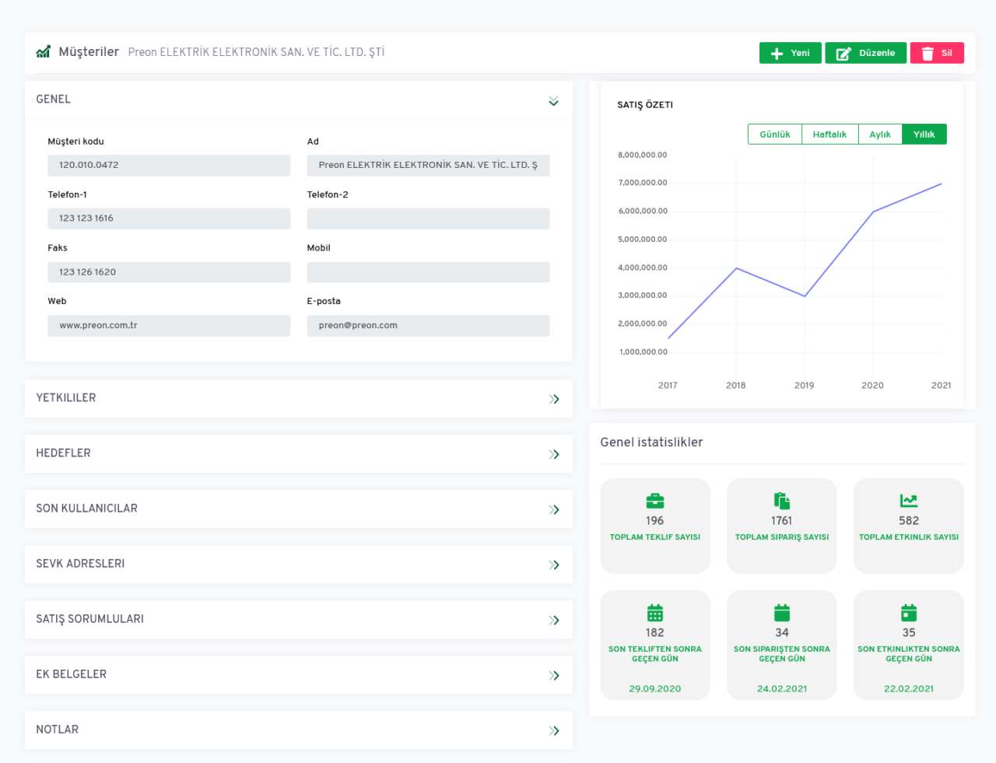Screen dimensions: 996x763
Task: Expand the SEVK ADRESLERI section
Action: point(554,565)
